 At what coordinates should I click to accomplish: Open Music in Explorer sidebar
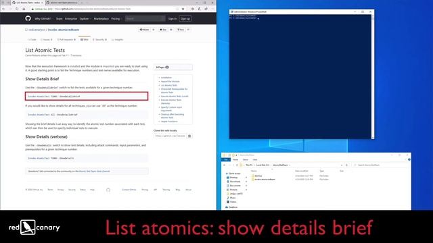tap(231, 198)
